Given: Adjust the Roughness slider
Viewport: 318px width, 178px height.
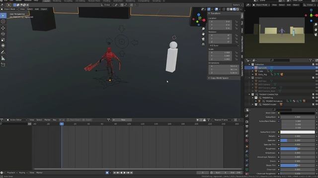Looking at the screenshot, I should 298,149.
